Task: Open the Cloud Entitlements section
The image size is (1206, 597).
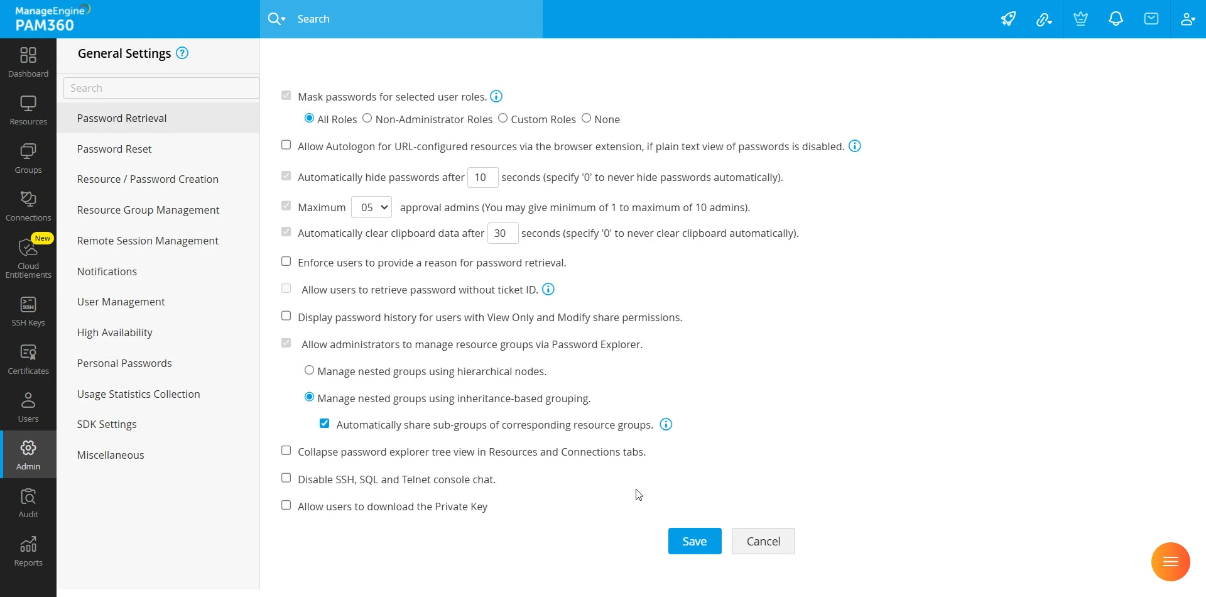Action: pyautogui.click(x=28, y=258)
